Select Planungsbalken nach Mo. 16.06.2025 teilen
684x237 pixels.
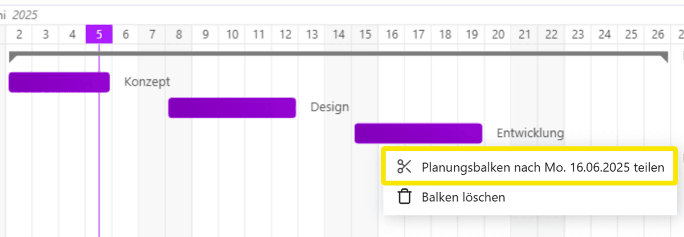click(x=542, y=167)
